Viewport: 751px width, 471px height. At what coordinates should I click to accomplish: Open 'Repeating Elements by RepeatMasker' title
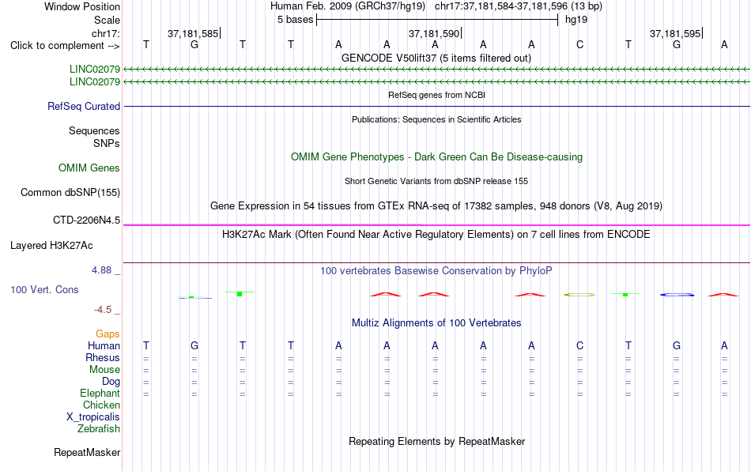tap(436, 441)
